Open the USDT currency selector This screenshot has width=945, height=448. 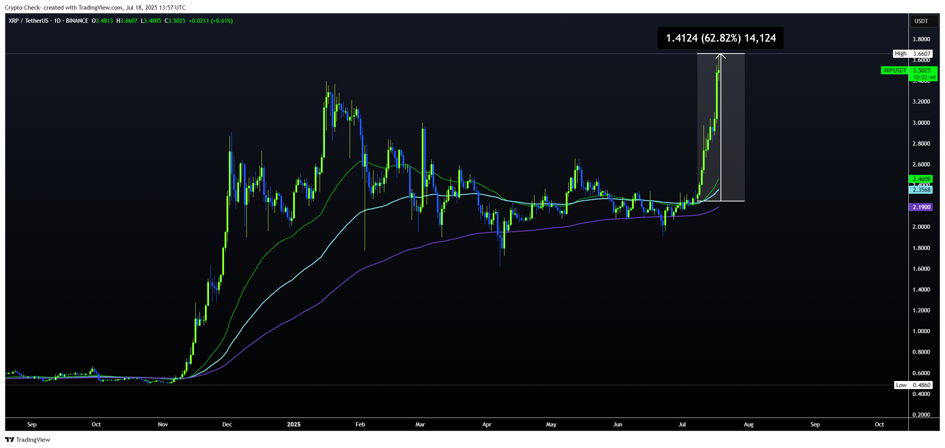[x=924, y=21]
